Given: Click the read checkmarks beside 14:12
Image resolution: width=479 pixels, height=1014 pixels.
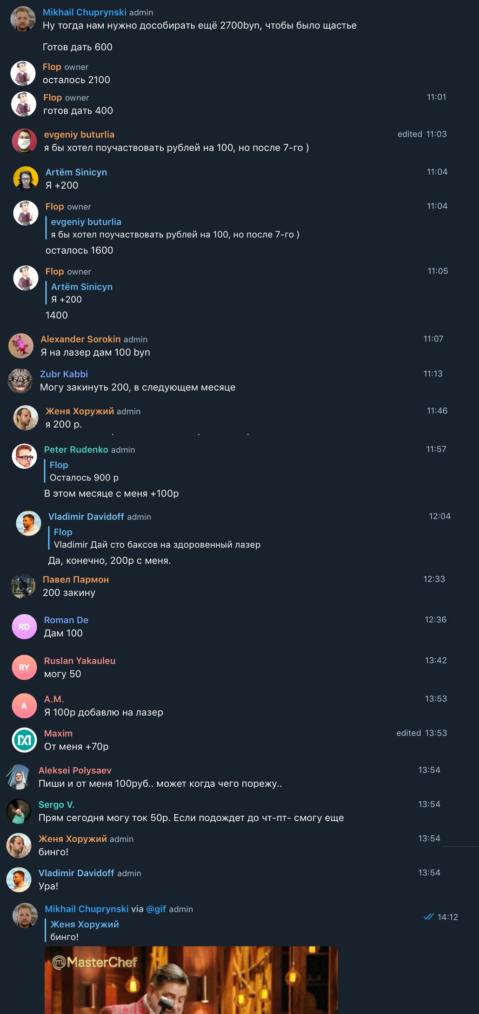Looking at the screenshot, I should pos(429,917).
